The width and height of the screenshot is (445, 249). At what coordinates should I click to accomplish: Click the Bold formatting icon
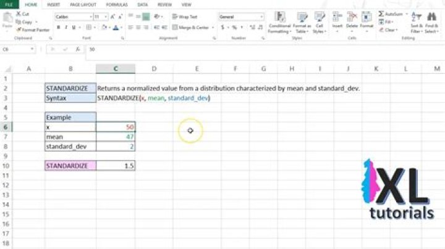57,27
